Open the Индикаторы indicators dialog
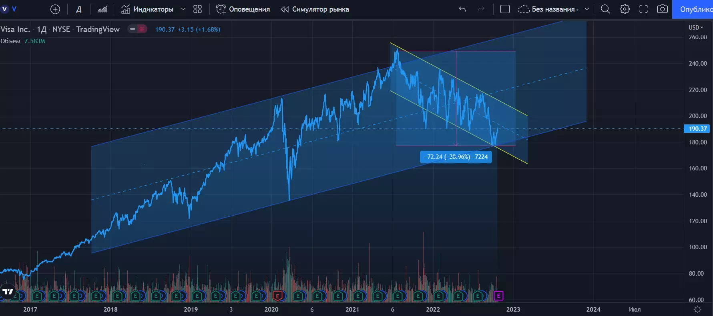The width and height of the screenshot is (713, 316). 147,9
